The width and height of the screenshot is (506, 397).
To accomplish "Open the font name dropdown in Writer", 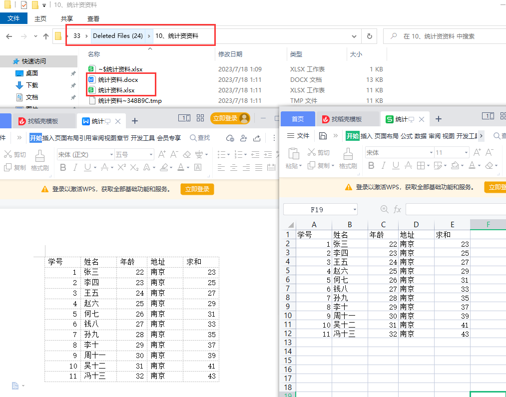I will pyautogui.click(x=112, y=154).
